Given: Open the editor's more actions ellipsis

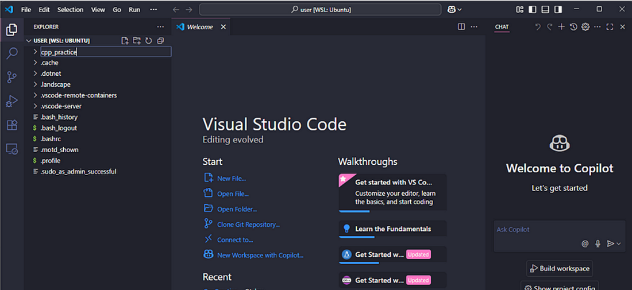Looking at the screenshot, I should point(474,27).
